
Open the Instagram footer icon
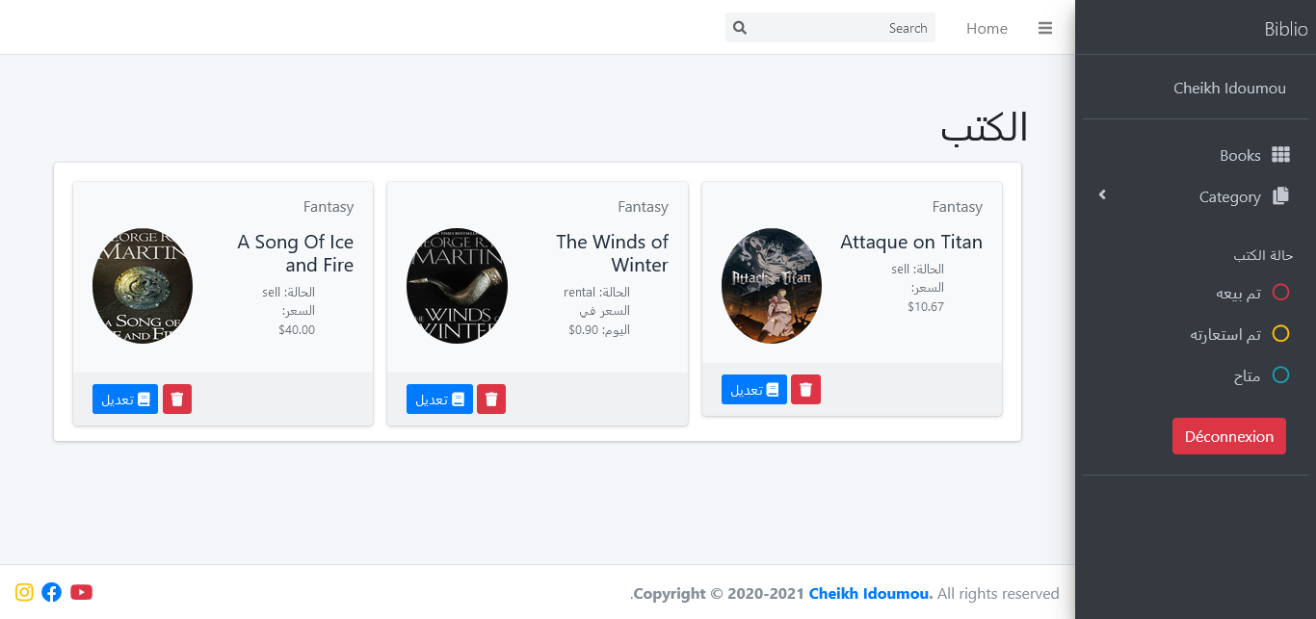pyautogui.click(x=25, y=592)
